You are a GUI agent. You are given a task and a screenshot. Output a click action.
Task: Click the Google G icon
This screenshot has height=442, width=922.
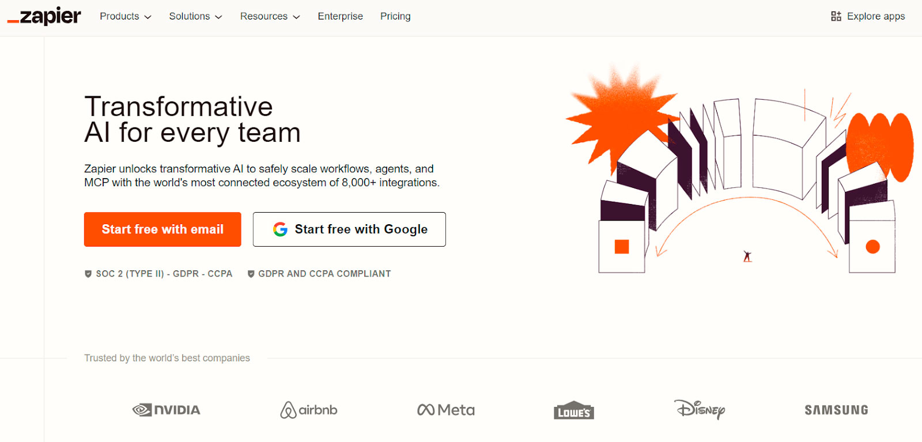click(281, 229)
